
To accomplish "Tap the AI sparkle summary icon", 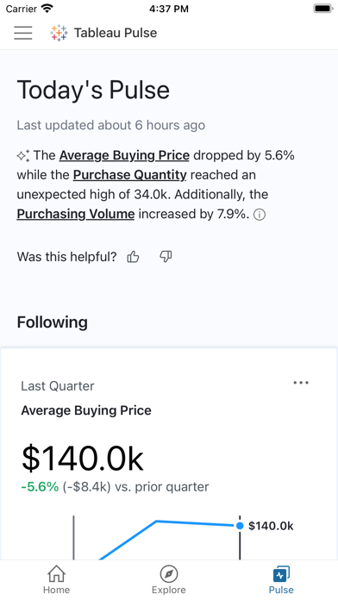I will pos(23,156).
